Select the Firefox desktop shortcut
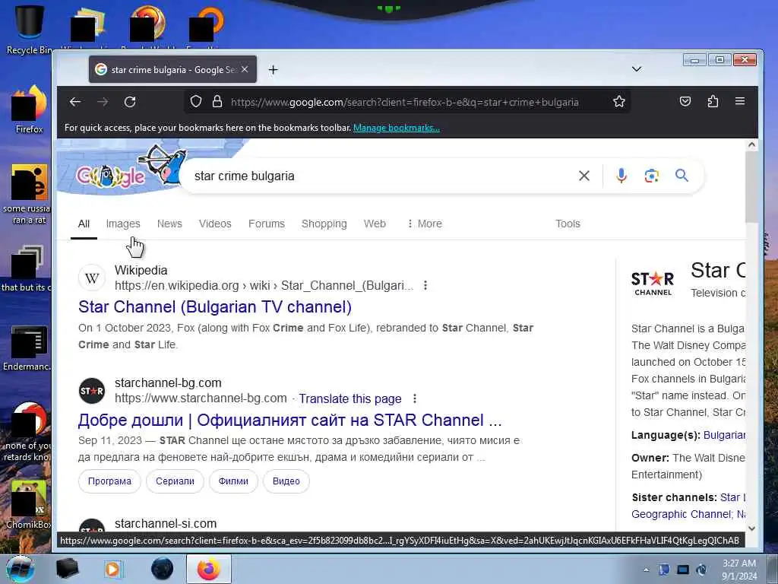The height and width of the screenshot is (584, 778). coord(30,110)
